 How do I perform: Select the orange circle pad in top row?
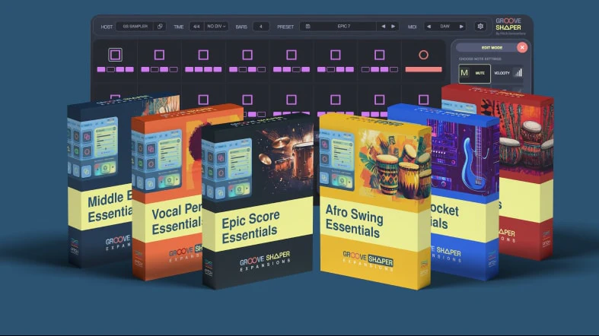pyautogui.click(x=423, y=55)
